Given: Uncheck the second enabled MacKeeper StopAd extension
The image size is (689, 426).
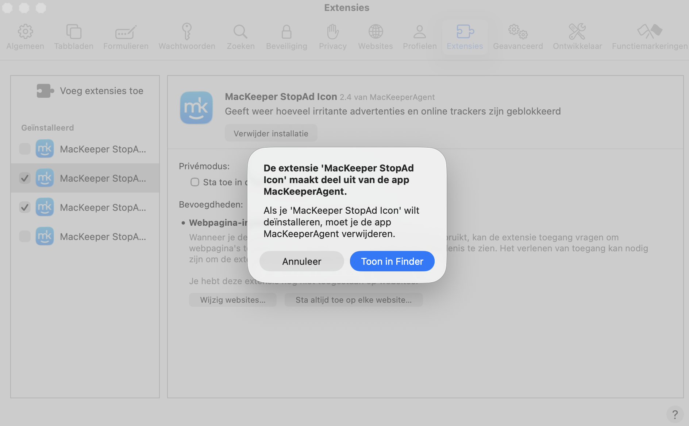Looking at the screenshot, I should (25, 178).
